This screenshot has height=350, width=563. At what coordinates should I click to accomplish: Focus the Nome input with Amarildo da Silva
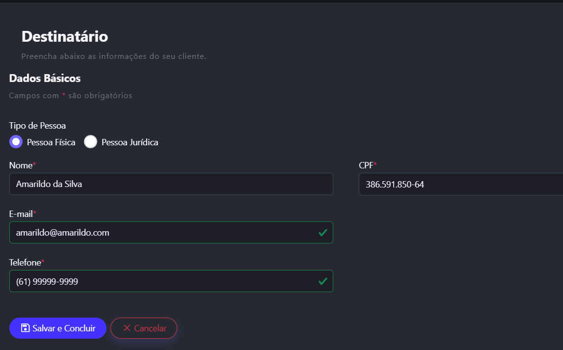tap(171, 184)
